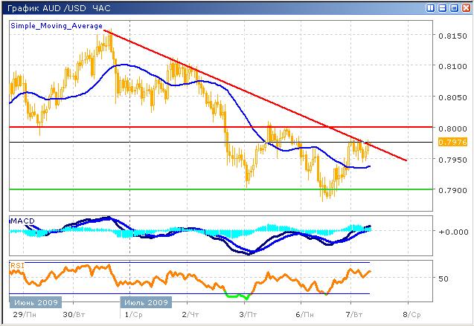Click the green oversold segment of RSI line
Image resolution: width=474 pixels, height=326 pixels.
235,296
